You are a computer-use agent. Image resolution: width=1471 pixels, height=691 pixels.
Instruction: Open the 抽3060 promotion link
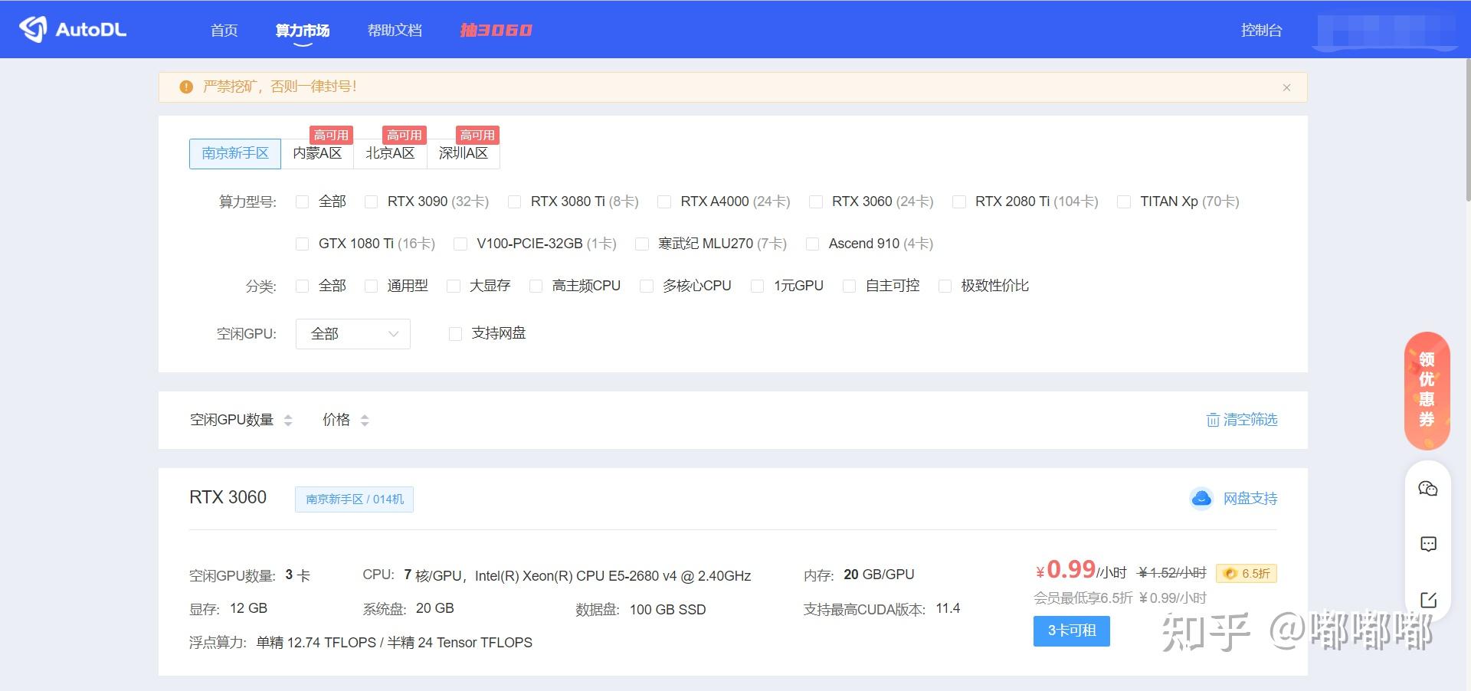point(496,30)
